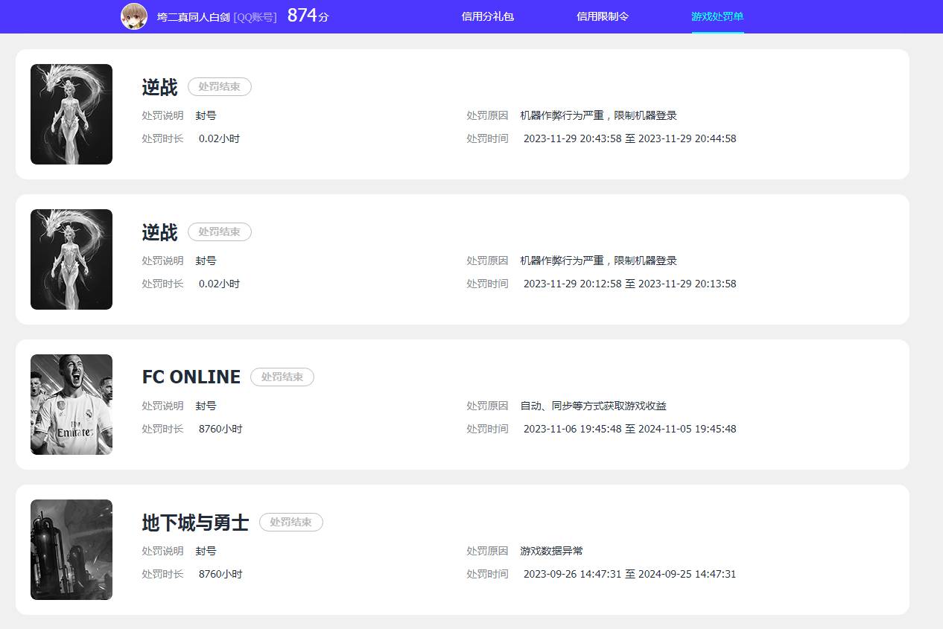Select the 游戏处罚单 tab
The height and width of the screenshot is (629, 943).
click(717, 16)
